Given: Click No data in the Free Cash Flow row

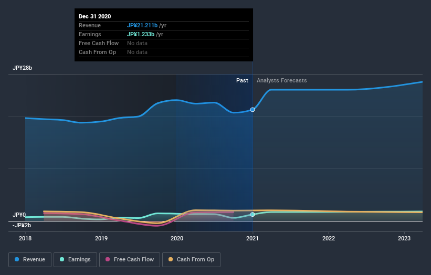Looking at the screenshot, I should click(137, 43).
